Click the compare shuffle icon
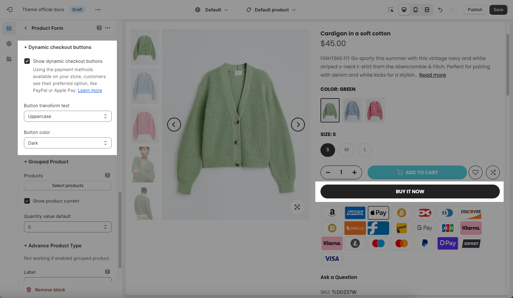Image resolution: width=513 pixels, height=298 pixels. point(493,172)
